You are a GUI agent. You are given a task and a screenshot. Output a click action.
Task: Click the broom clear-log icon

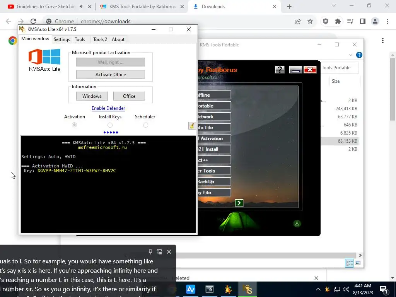click(192, 126)
